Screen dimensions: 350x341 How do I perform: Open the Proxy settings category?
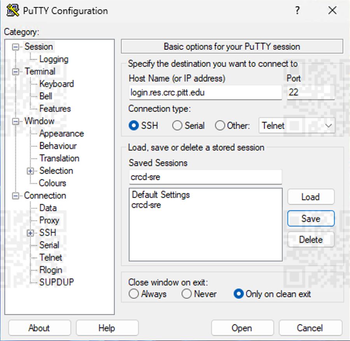49,220
